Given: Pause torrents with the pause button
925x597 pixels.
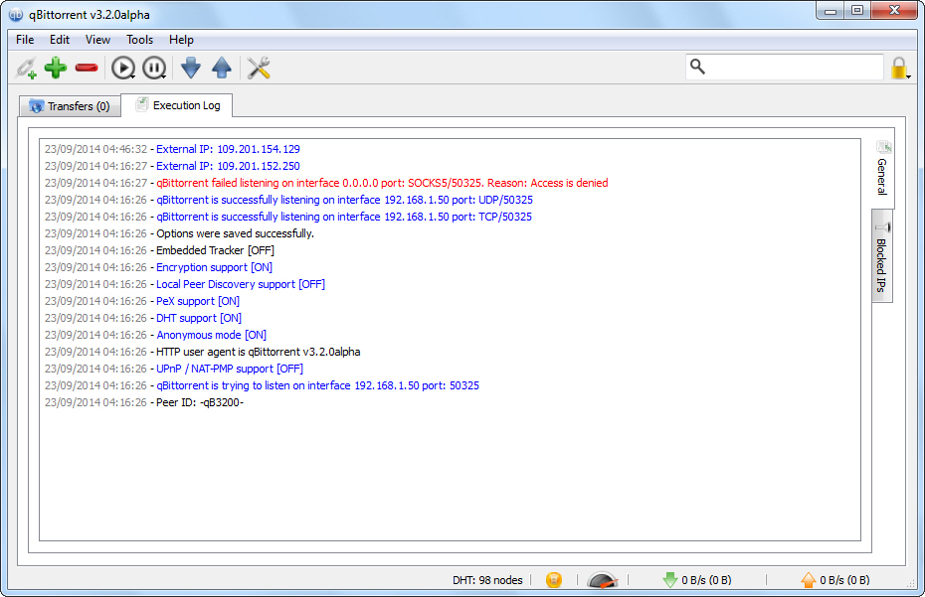Looking at the screenshot, I should pyautogui.click(x=154, y=68).
